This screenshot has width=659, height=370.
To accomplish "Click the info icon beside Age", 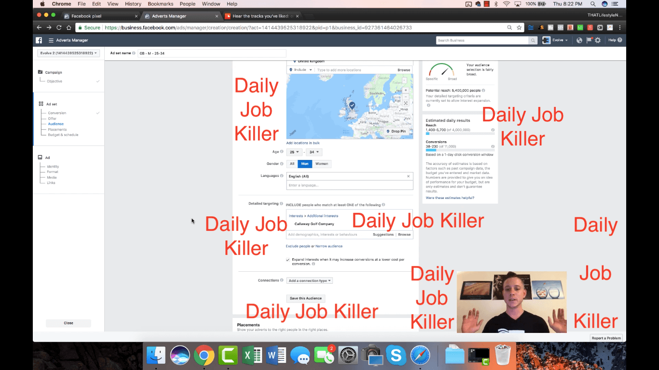I will pos(282,152).
